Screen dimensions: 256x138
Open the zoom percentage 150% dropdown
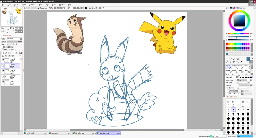(55, 8)
